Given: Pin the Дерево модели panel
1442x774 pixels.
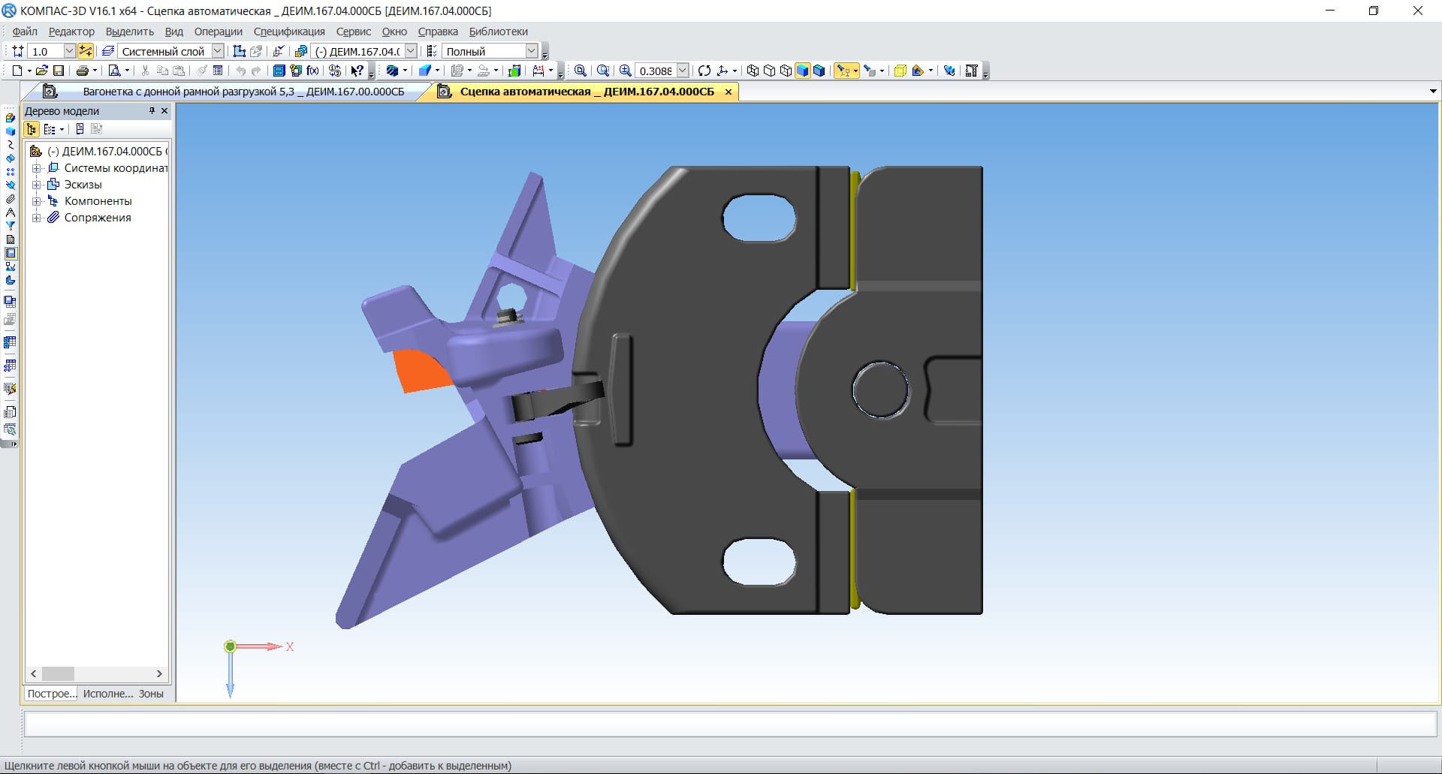Looking at the screenshot, I should (152, 111).
